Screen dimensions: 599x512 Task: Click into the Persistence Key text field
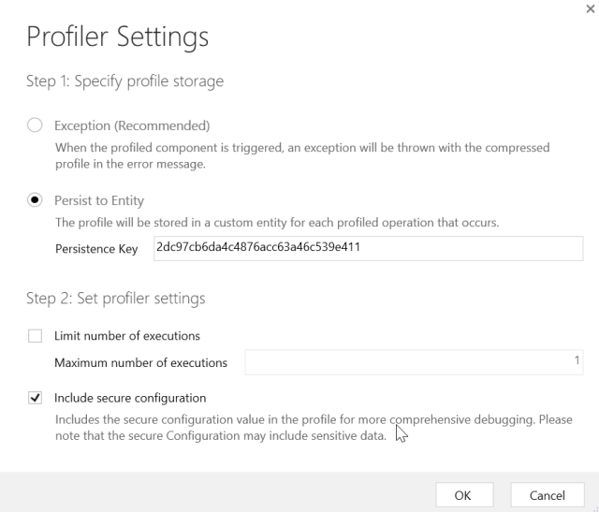click(x=368, y=248)
